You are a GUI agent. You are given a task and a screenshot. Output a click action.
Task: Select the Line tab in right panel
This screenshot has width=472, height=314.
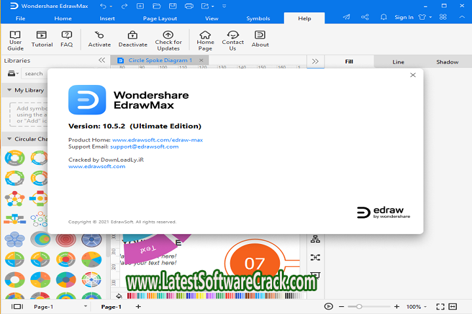tap(399, 61)
